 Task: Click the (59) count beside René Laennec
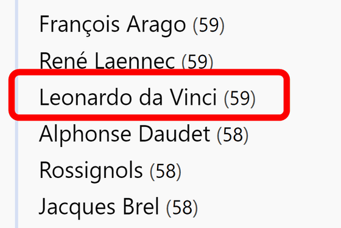pos(197,62)
